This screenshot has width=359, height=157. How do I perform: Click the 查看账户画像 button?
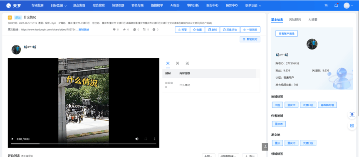(x=287, y=33)
